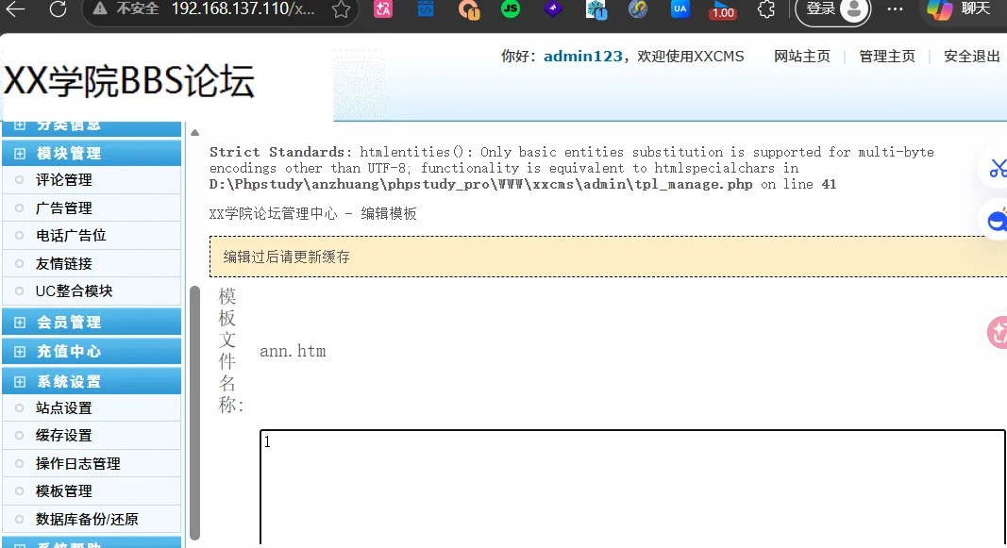The image size is (1007, 548).
Task: Open the 管理主页 link
Action: coord(887,57)
